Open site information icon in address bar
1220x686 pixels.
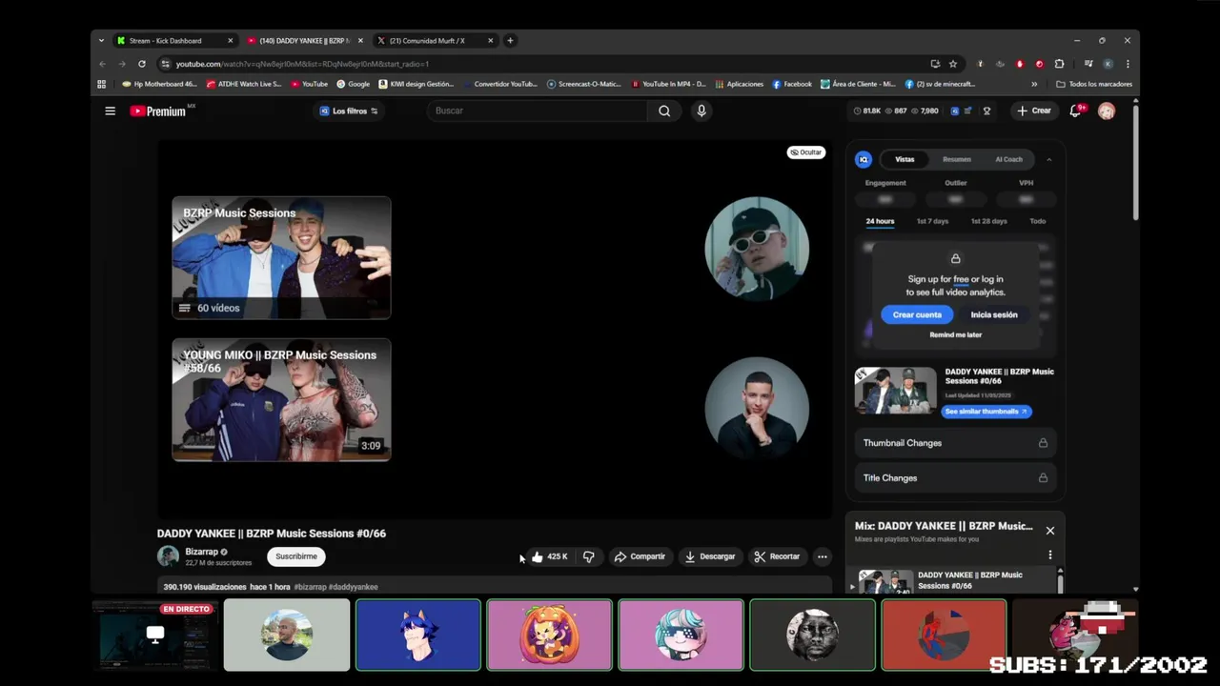[x=165, y=64]
